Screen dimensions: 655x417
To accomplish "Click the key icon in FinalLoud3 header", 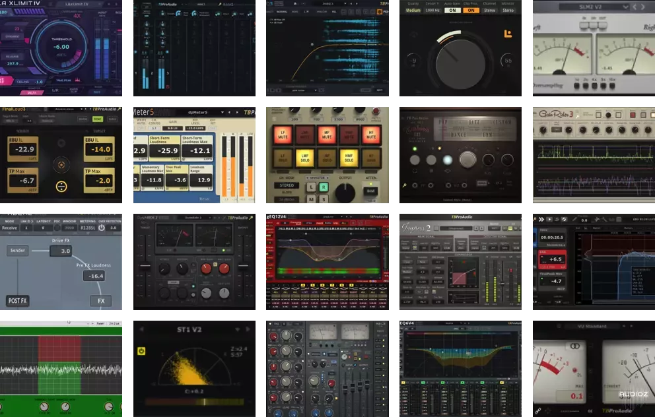I will click(120, 109).
